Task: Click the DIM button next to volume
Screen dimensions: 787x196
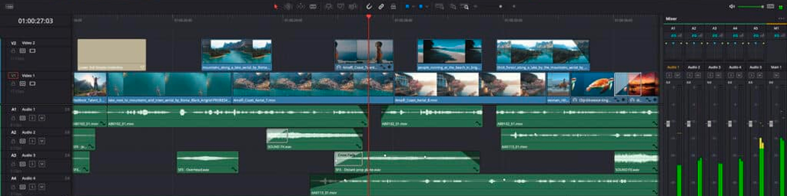Action: coord(770,7)
